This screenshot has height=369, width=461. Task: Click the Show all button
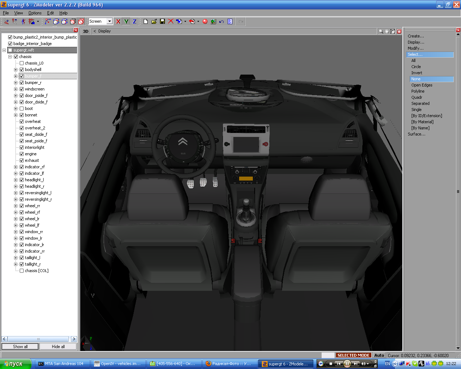[20, 347]
